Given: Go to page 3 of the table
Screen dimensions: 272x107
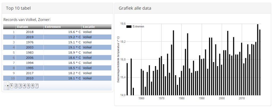Looking at the screenshot, I should [20, 85].
